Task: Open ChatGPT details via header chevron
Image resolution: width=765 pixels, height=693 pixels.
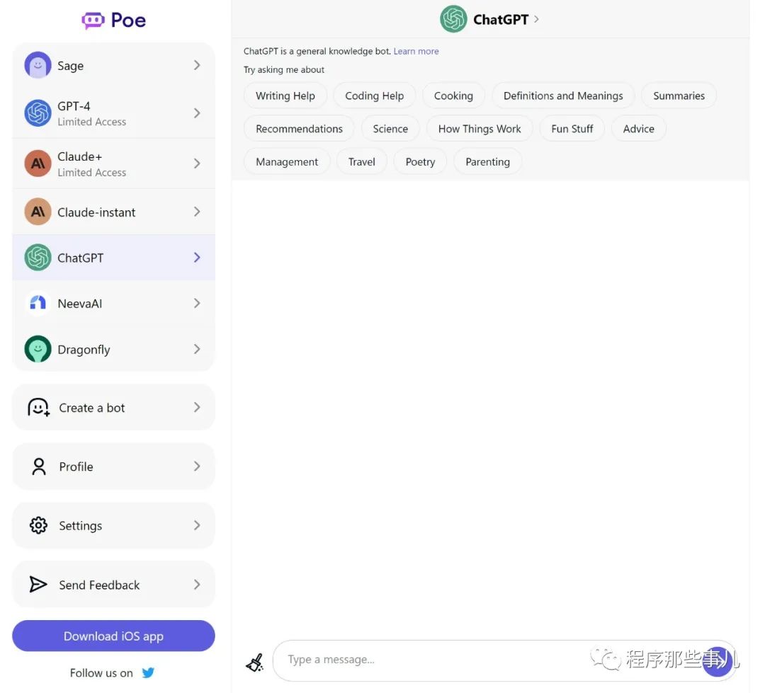Action: 536,19
